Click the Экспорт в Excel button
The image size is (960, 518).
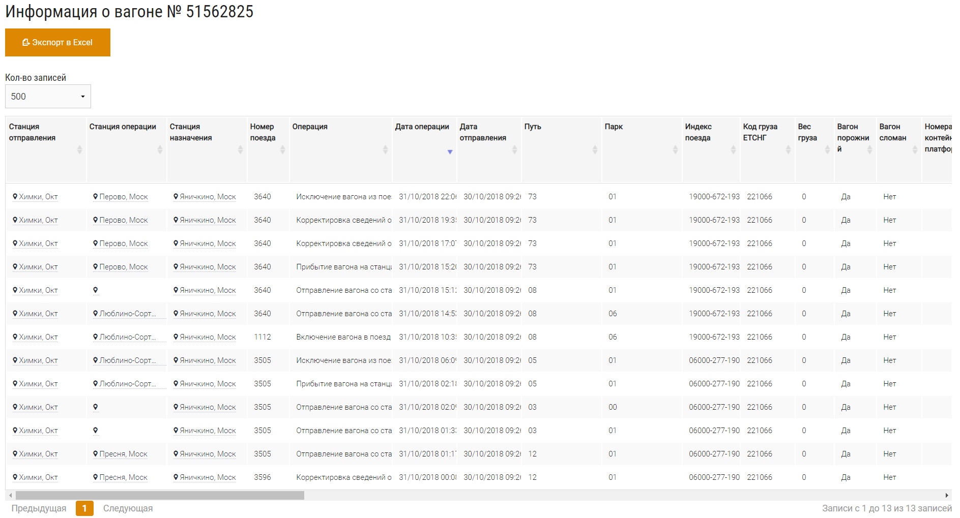(x=57, y=43)
